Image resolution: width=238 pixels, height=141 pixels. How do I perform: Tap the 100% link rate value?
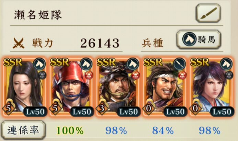(x=70, y=130)
